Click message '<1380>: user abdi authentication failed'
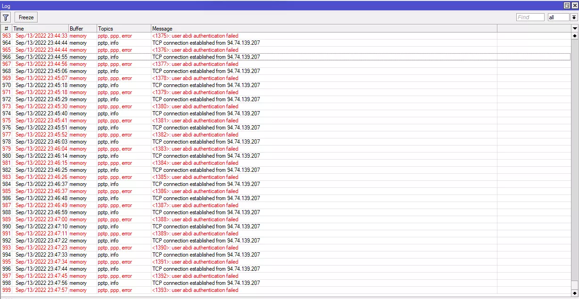This screenshot has width=579, height=299. tap(195, 106)
